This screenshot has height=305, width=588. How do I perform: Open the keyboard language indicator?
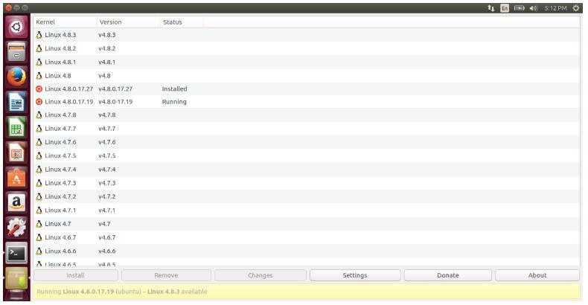click(505, 8)
